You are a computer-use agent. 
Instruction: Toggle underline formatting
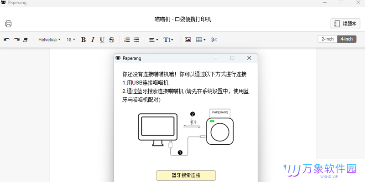[102, 40]
